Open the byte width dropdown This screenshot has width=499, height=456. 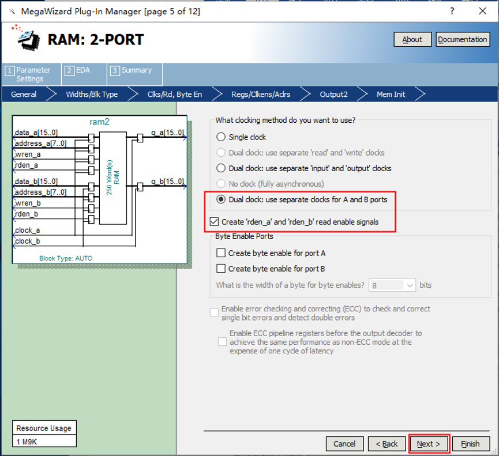pos(410,285)
